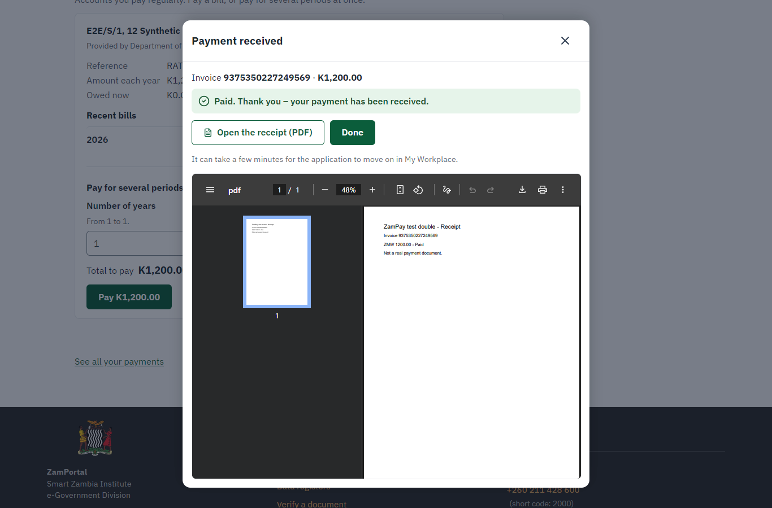
Task: Toggle the PDF viewer sidebar menu
Action: tap(210, 190)
